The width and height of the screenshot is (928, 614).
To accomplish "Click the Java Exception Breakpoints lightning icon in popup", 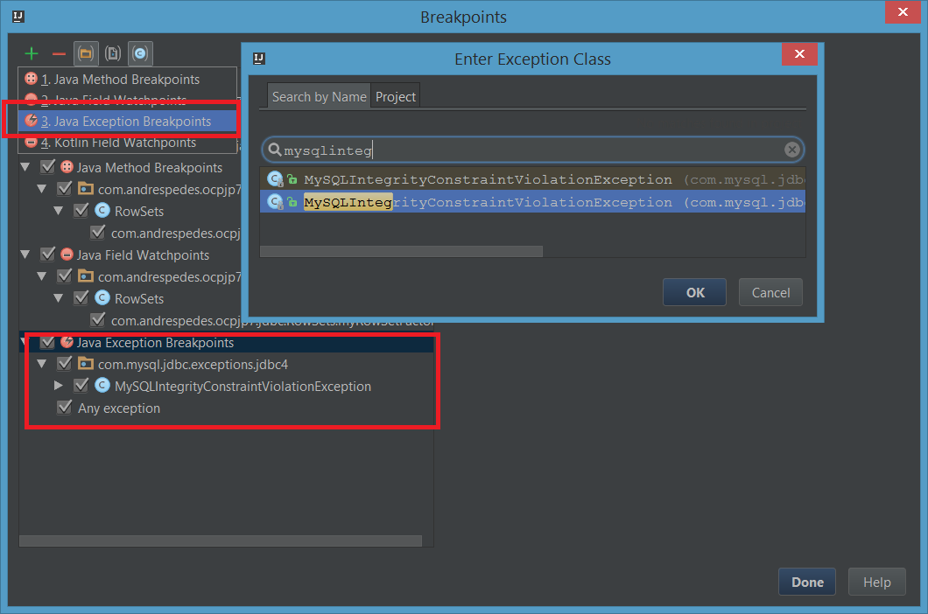I will pyautogui.click(x=32, y=121).
